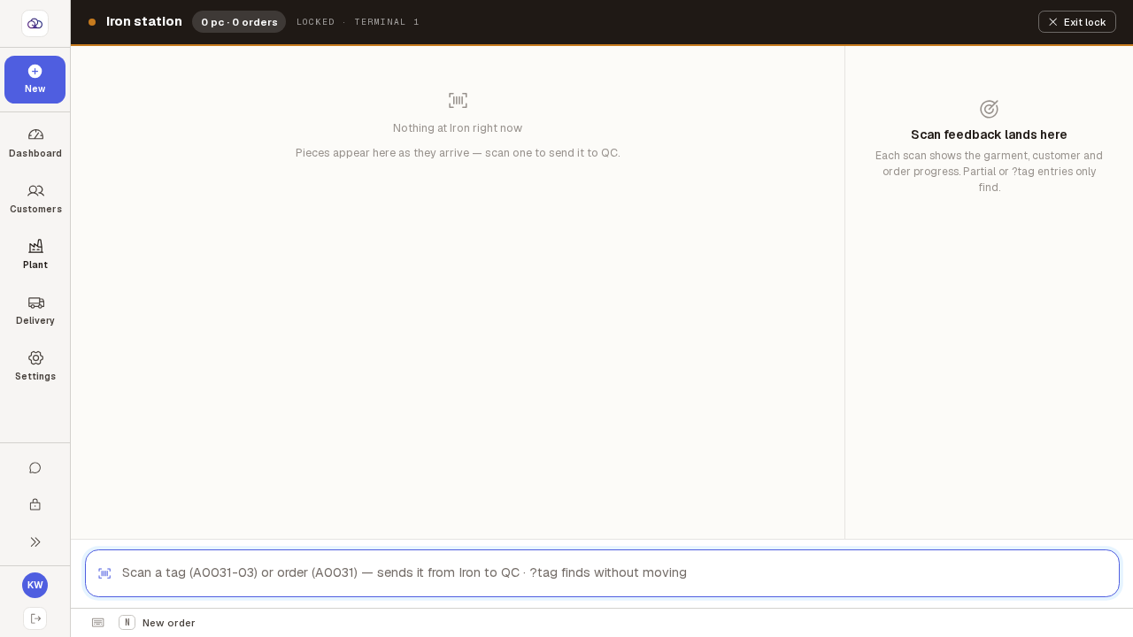The width and height of the screenshot is (1133, 637).
Task: Go to the Customers section
Action: pos(35,198)
